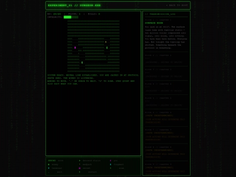Click the wait dot key in the legend
Viewport: 236px width, 177px height.
coord(49,172)
